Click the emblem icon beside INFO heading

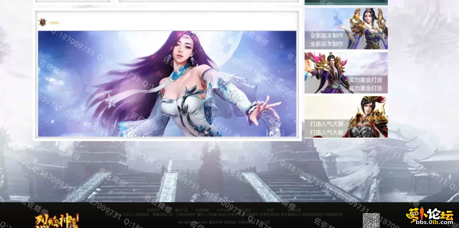coord(43,23)
